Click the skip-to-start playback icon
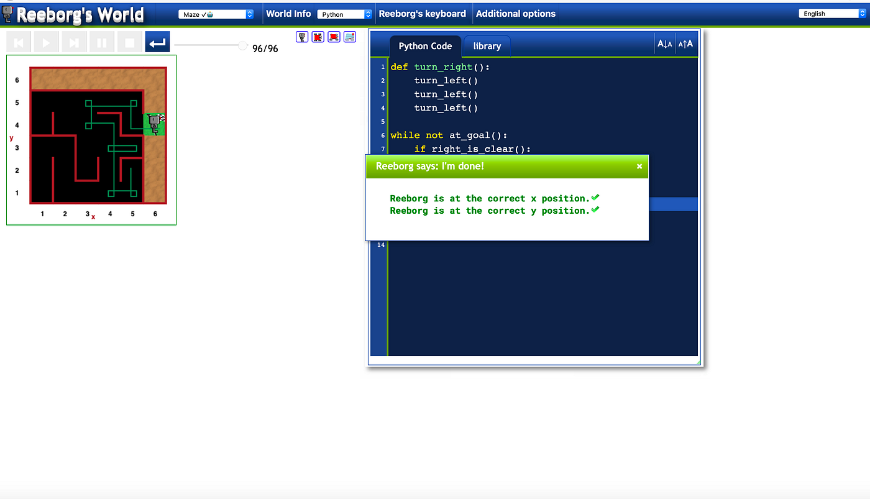This screenshot has height=499, width=870. [18, 42]
